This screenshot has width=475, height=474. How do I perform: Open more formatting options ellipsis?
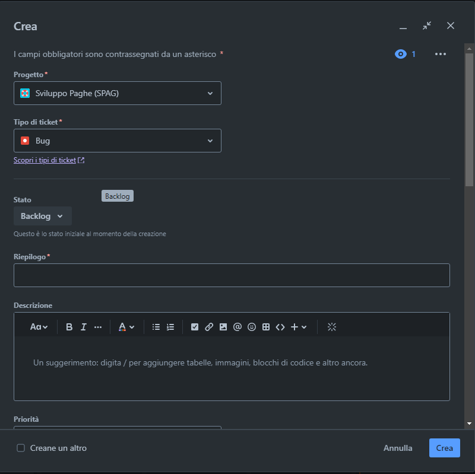[97, 327]
